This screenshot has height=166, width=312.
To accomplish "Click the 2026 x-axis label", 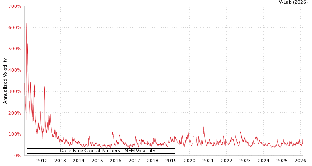I will [300, 161].
